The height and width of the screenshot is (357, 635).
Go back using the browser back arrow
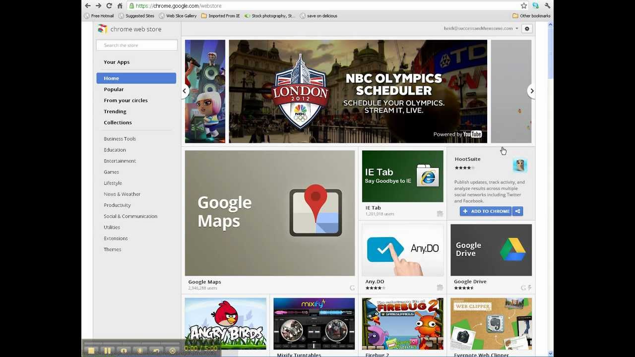tap(88, 5)
